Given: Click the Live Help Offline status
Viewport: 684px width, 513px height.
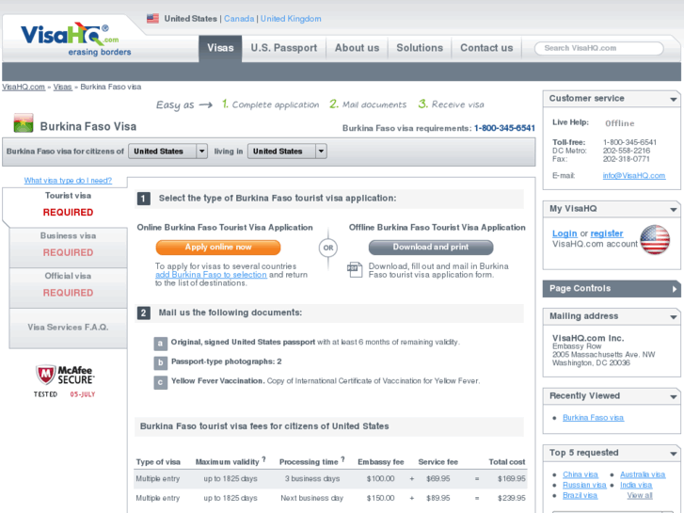Looking at the screenshot, I should [619, 123].
